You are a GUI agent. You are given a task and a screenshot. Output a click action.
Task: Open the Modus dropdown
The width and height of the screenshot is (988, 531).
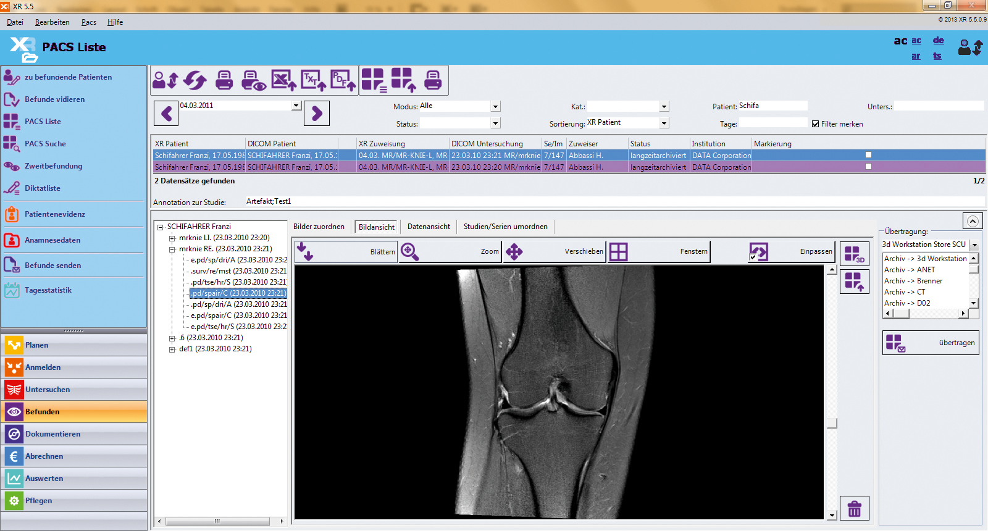pyautogui.click(x=495, y=107)
